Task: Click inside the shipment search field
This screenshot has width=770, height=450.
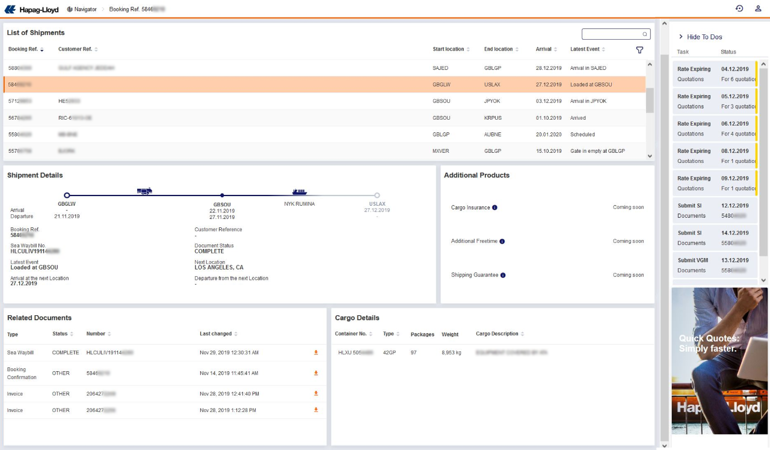Action: coord(611,34)
